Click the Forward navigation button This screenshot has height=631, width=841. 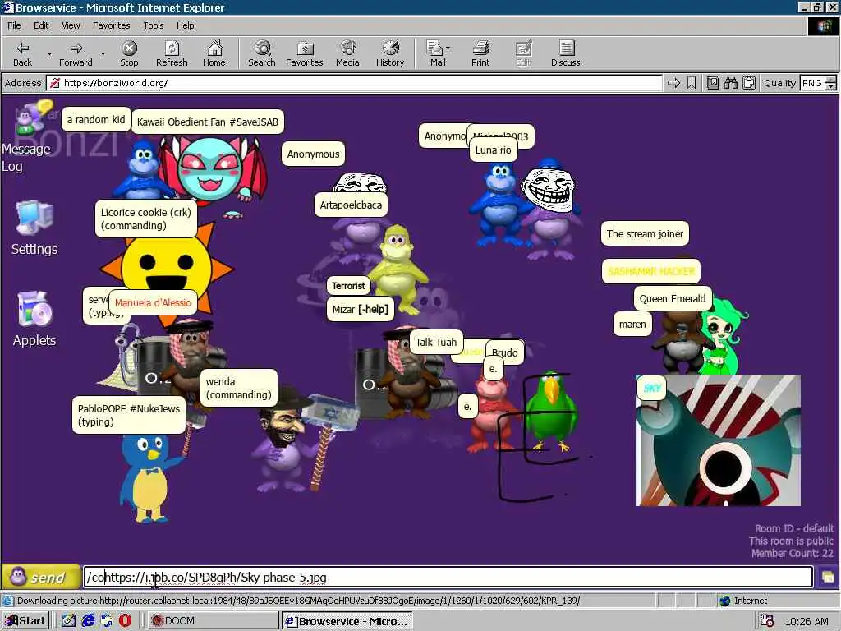pyautogui.click(x=76, y=53)
